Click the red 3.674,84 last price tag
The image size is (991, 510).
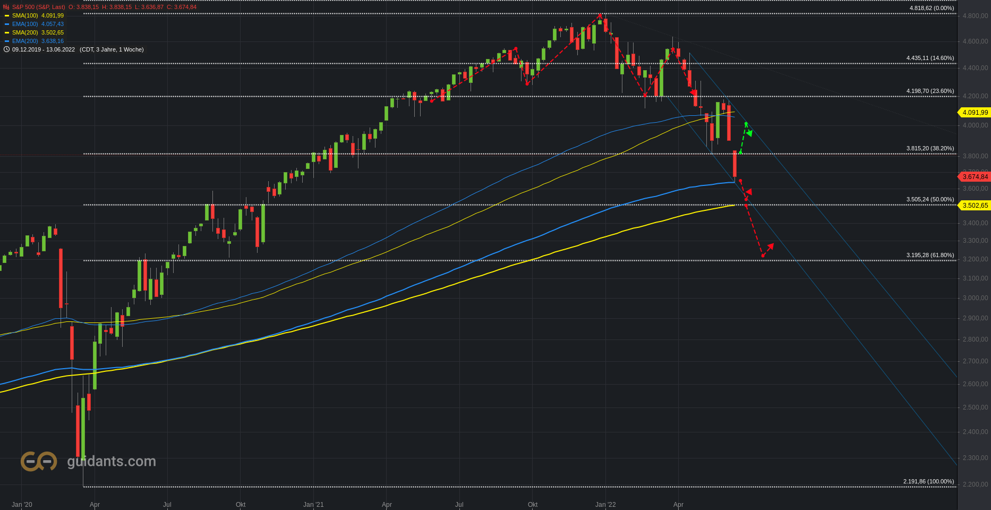point(975,177)
